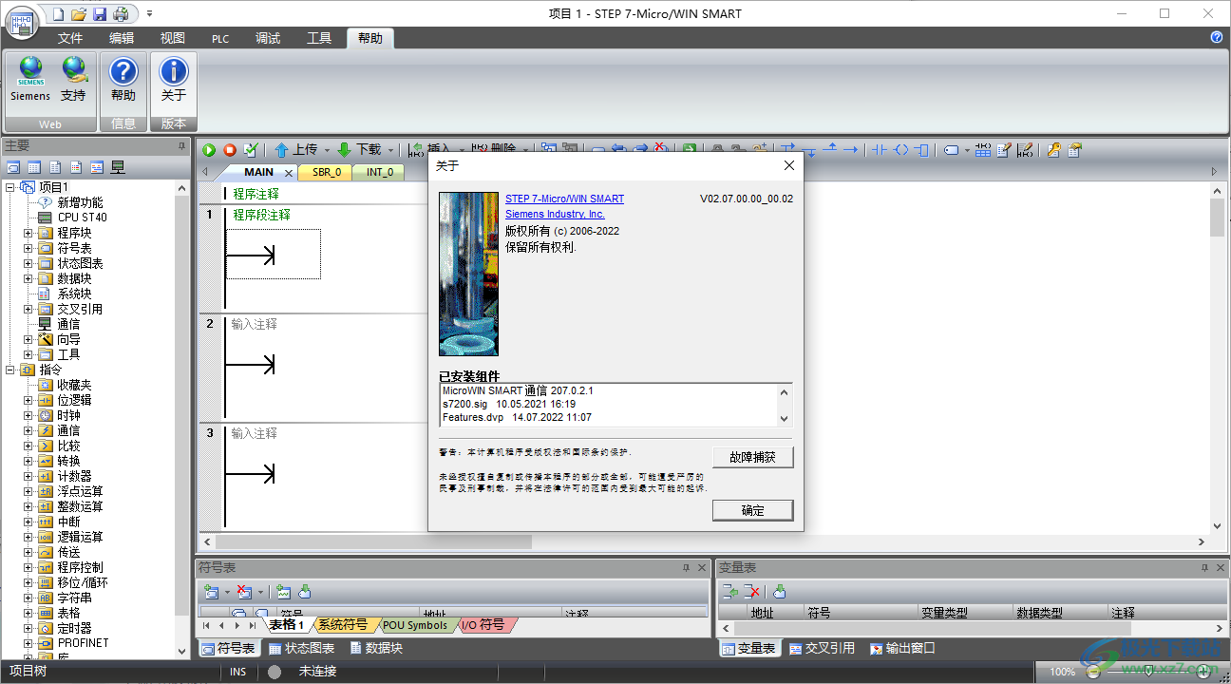Click the 下载 download button
This screenshot has width=1231, height=684.
359,149
